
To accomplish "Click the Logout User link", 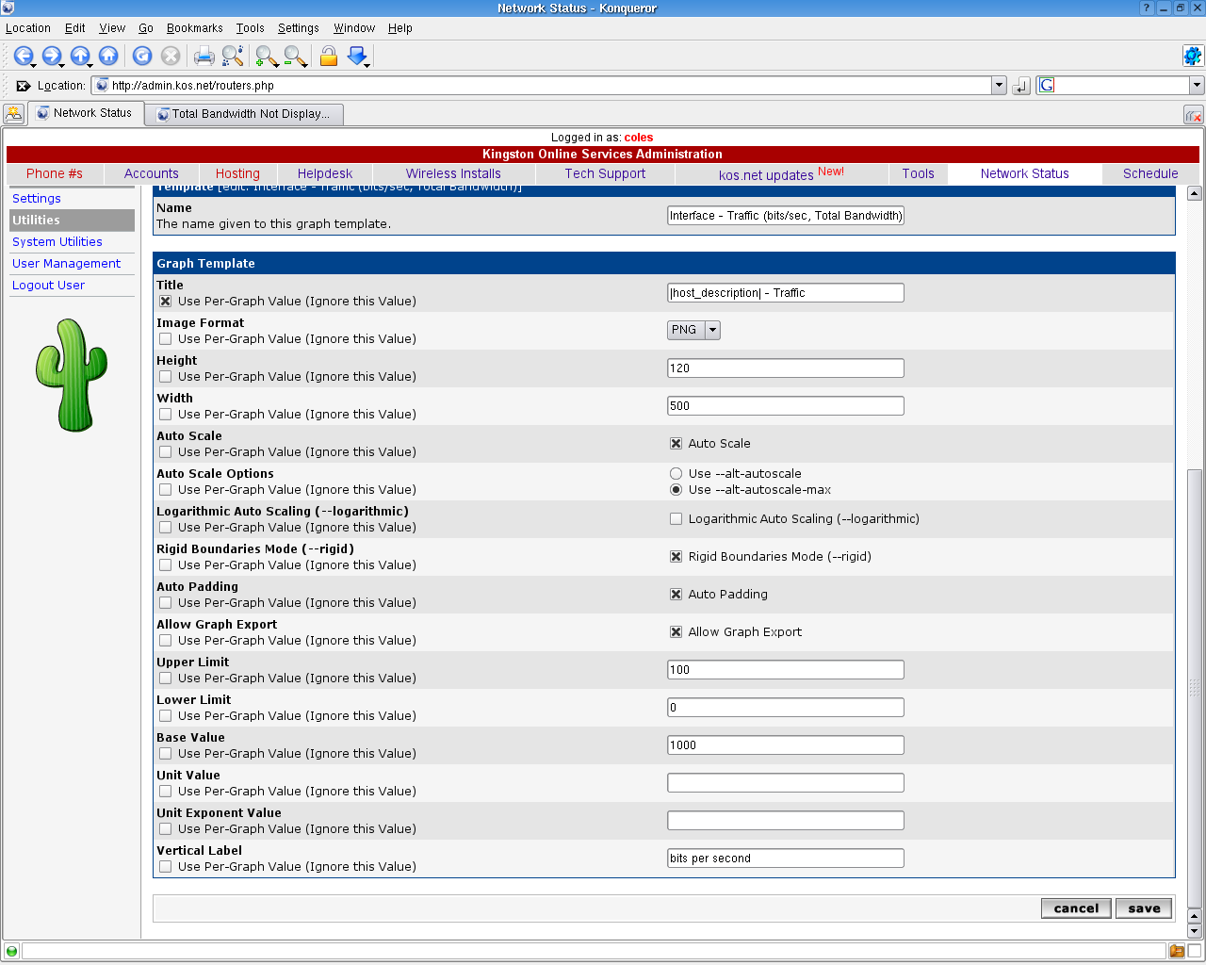I will [48, 286].
